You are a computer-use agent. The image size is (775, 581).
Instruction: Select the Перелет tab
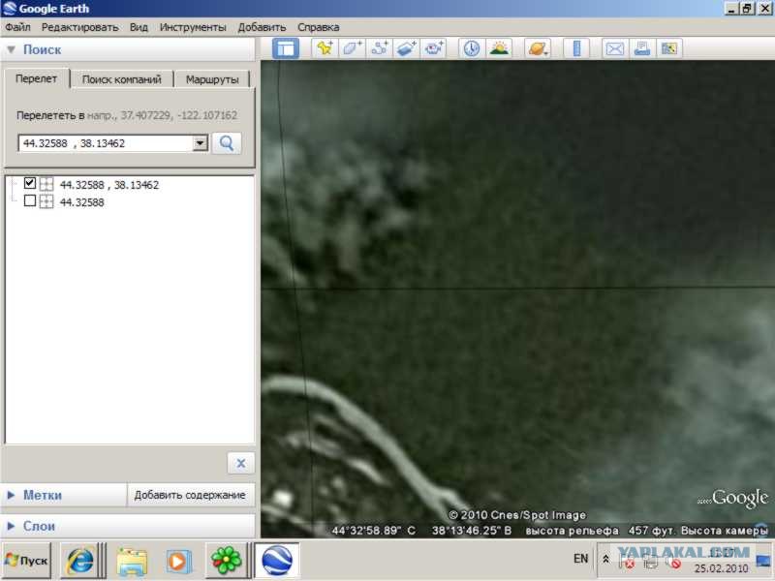tap(36, 78)
